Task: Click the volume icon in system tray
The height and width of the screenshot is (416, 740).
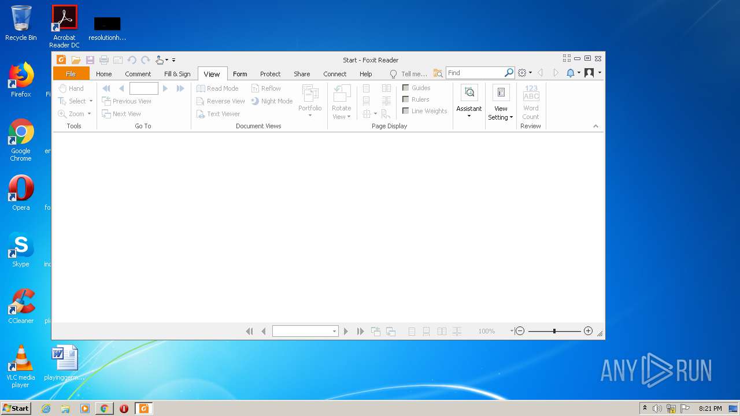Action: pos(657,408)
